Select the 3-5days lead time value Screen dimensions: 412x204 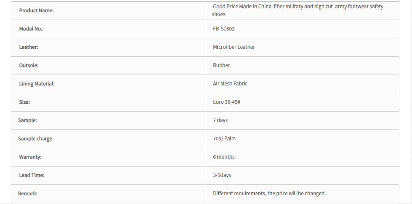(222, 175)
